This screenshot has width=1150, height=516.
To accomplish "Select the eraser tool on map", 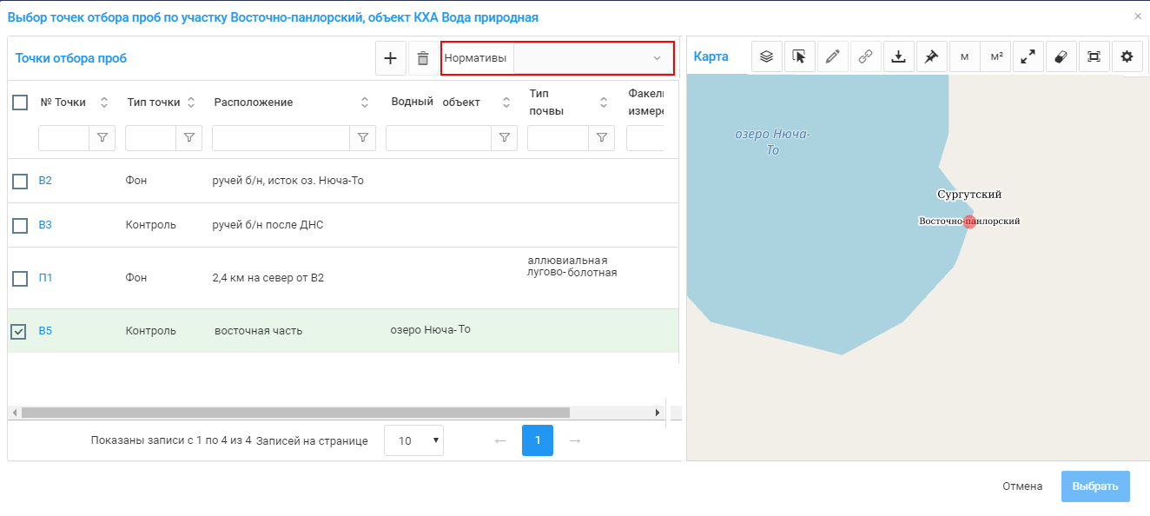I will tap(1061, 56).
